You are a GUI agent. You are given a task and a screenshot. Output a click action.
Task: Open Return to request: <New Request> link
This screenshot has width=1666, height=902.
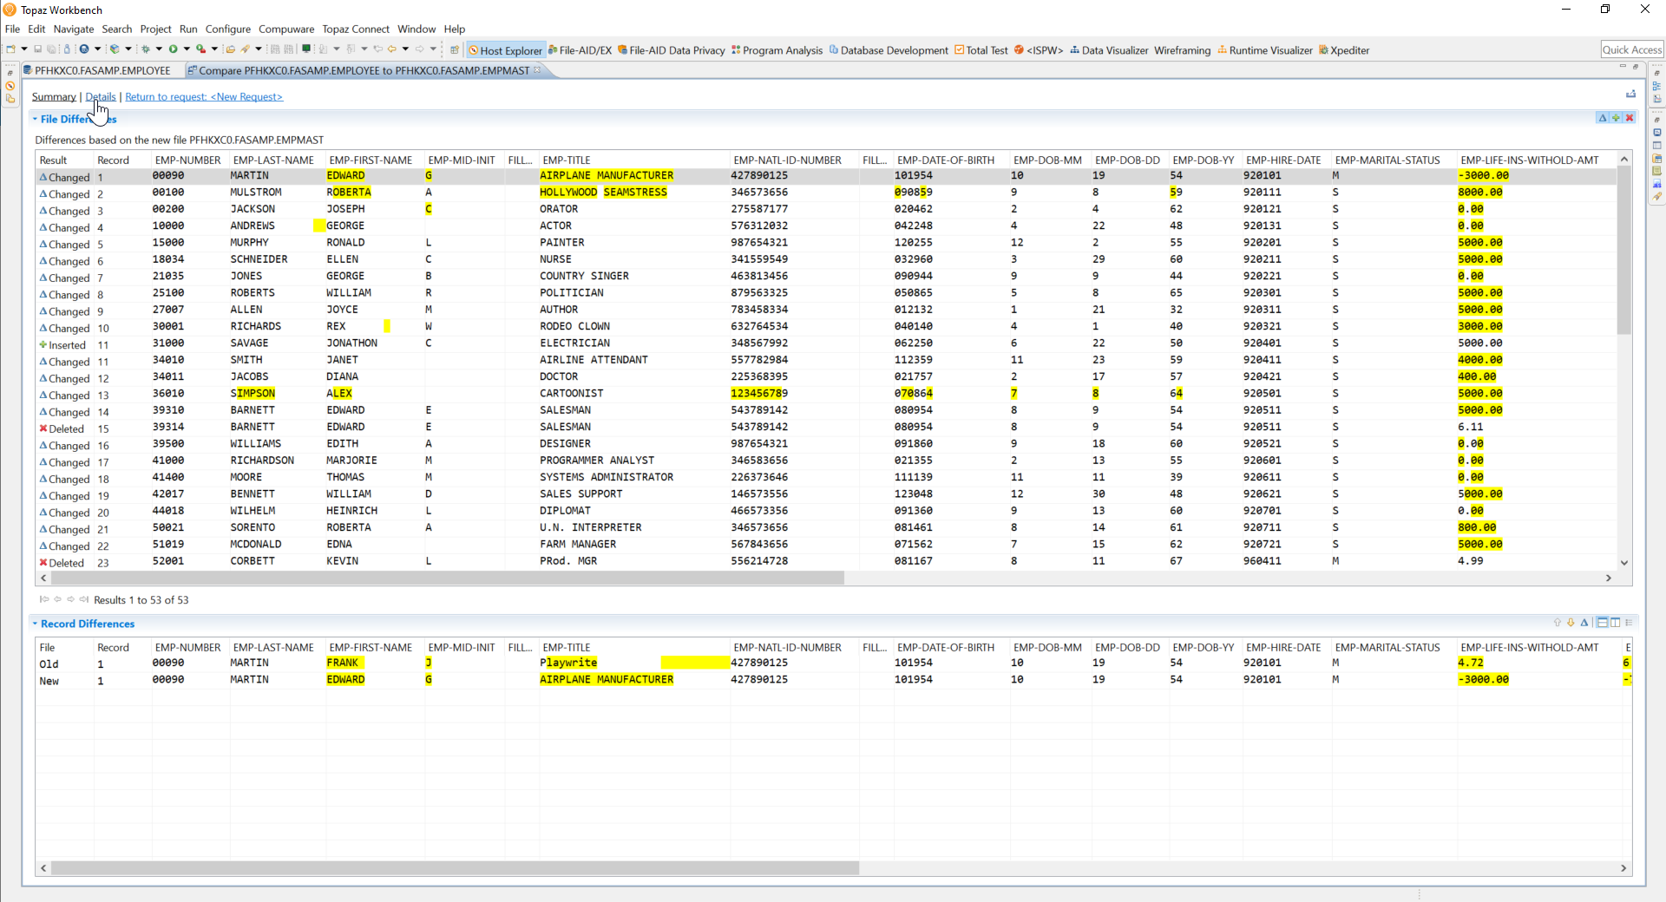coord(204,96)
